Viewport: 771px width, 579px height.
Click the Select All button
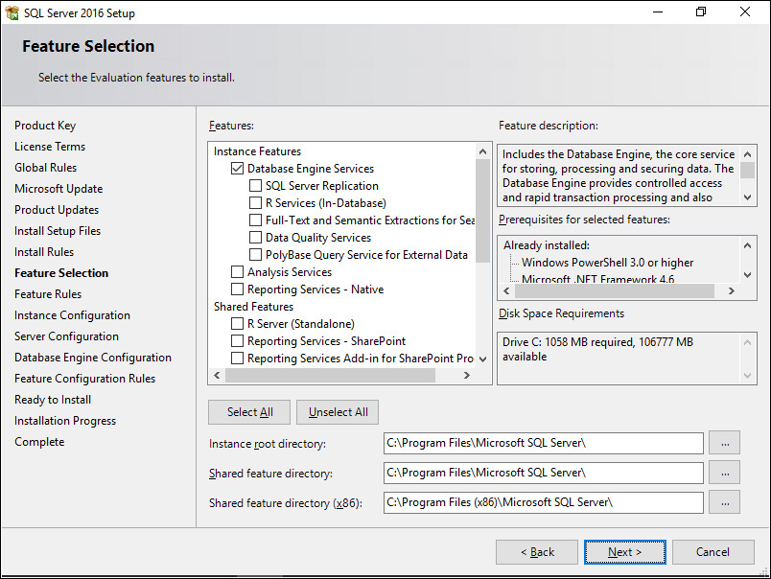click(x=249, y=412)
